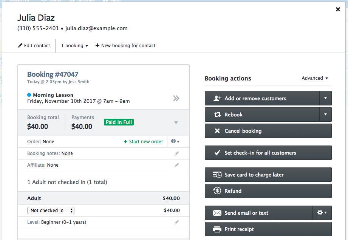Click the double chevron next to Morning Lesson
Screen dimensions: 348x240
click(x=176, y=98)
